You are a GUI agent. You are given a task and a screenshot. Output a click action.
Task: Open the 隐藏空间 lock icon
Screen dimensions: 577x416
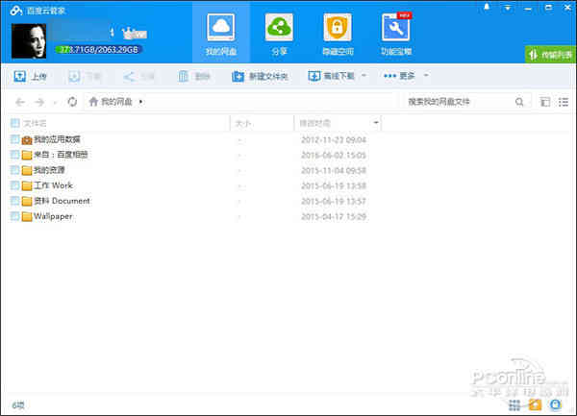pos(337,27)
